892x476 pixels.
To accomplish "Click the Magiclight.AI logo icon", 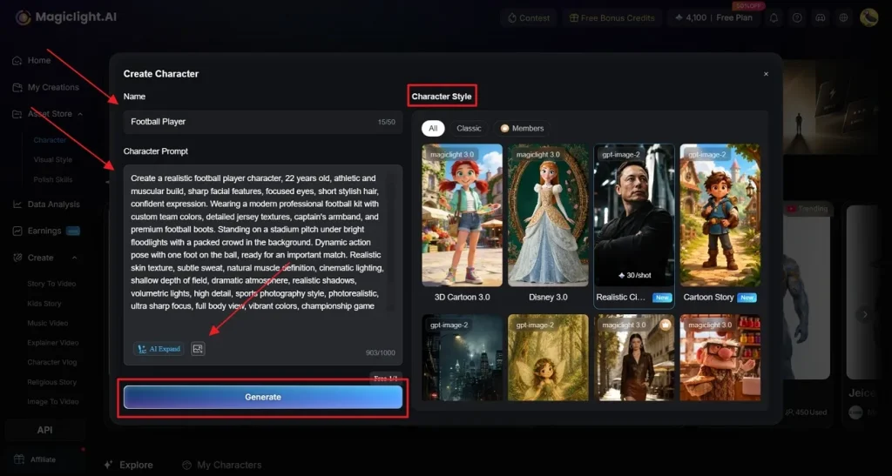I will [23, 17].
